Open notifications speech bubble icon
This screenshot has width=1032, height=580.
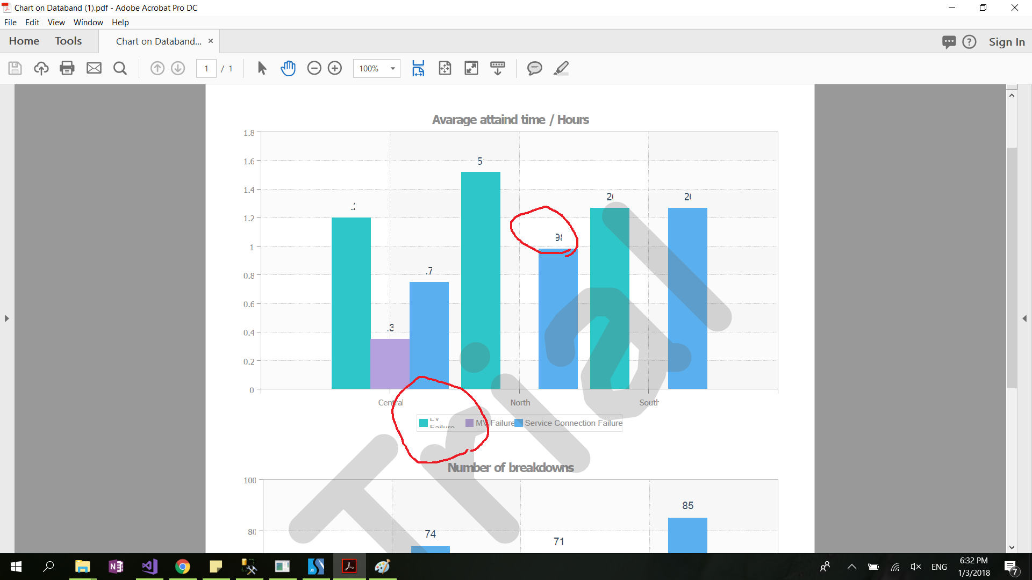tap(949, 42)
